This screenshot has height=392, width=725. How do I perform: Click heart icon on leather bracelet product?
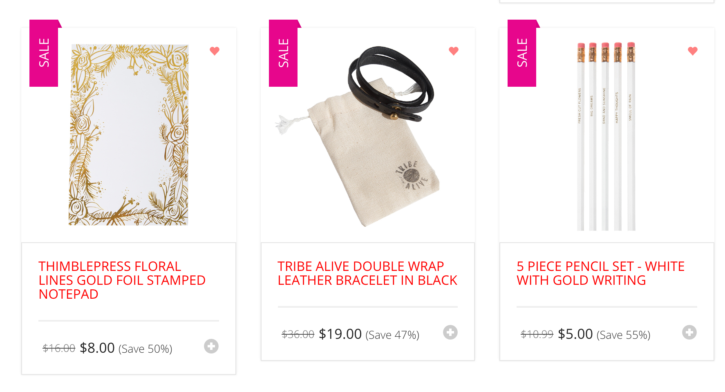454,51
